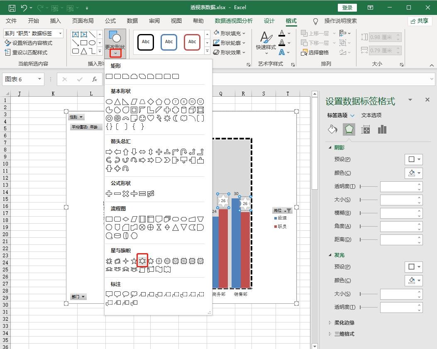The width and height of the screenshot is (437, 349).
Task: Switch to Size & Properties icon
Action: point(366,129)
